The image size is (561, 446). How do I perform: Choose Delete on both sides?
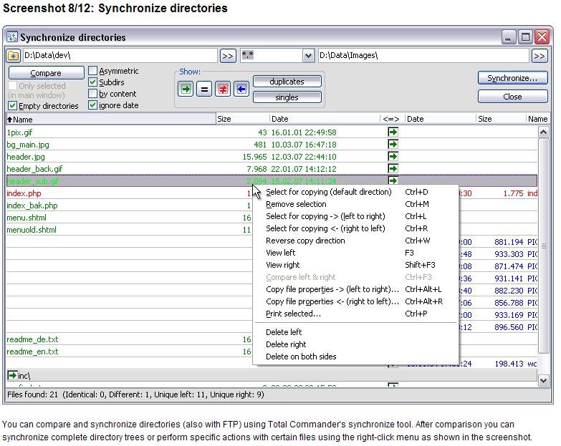(x=355, y=357)
